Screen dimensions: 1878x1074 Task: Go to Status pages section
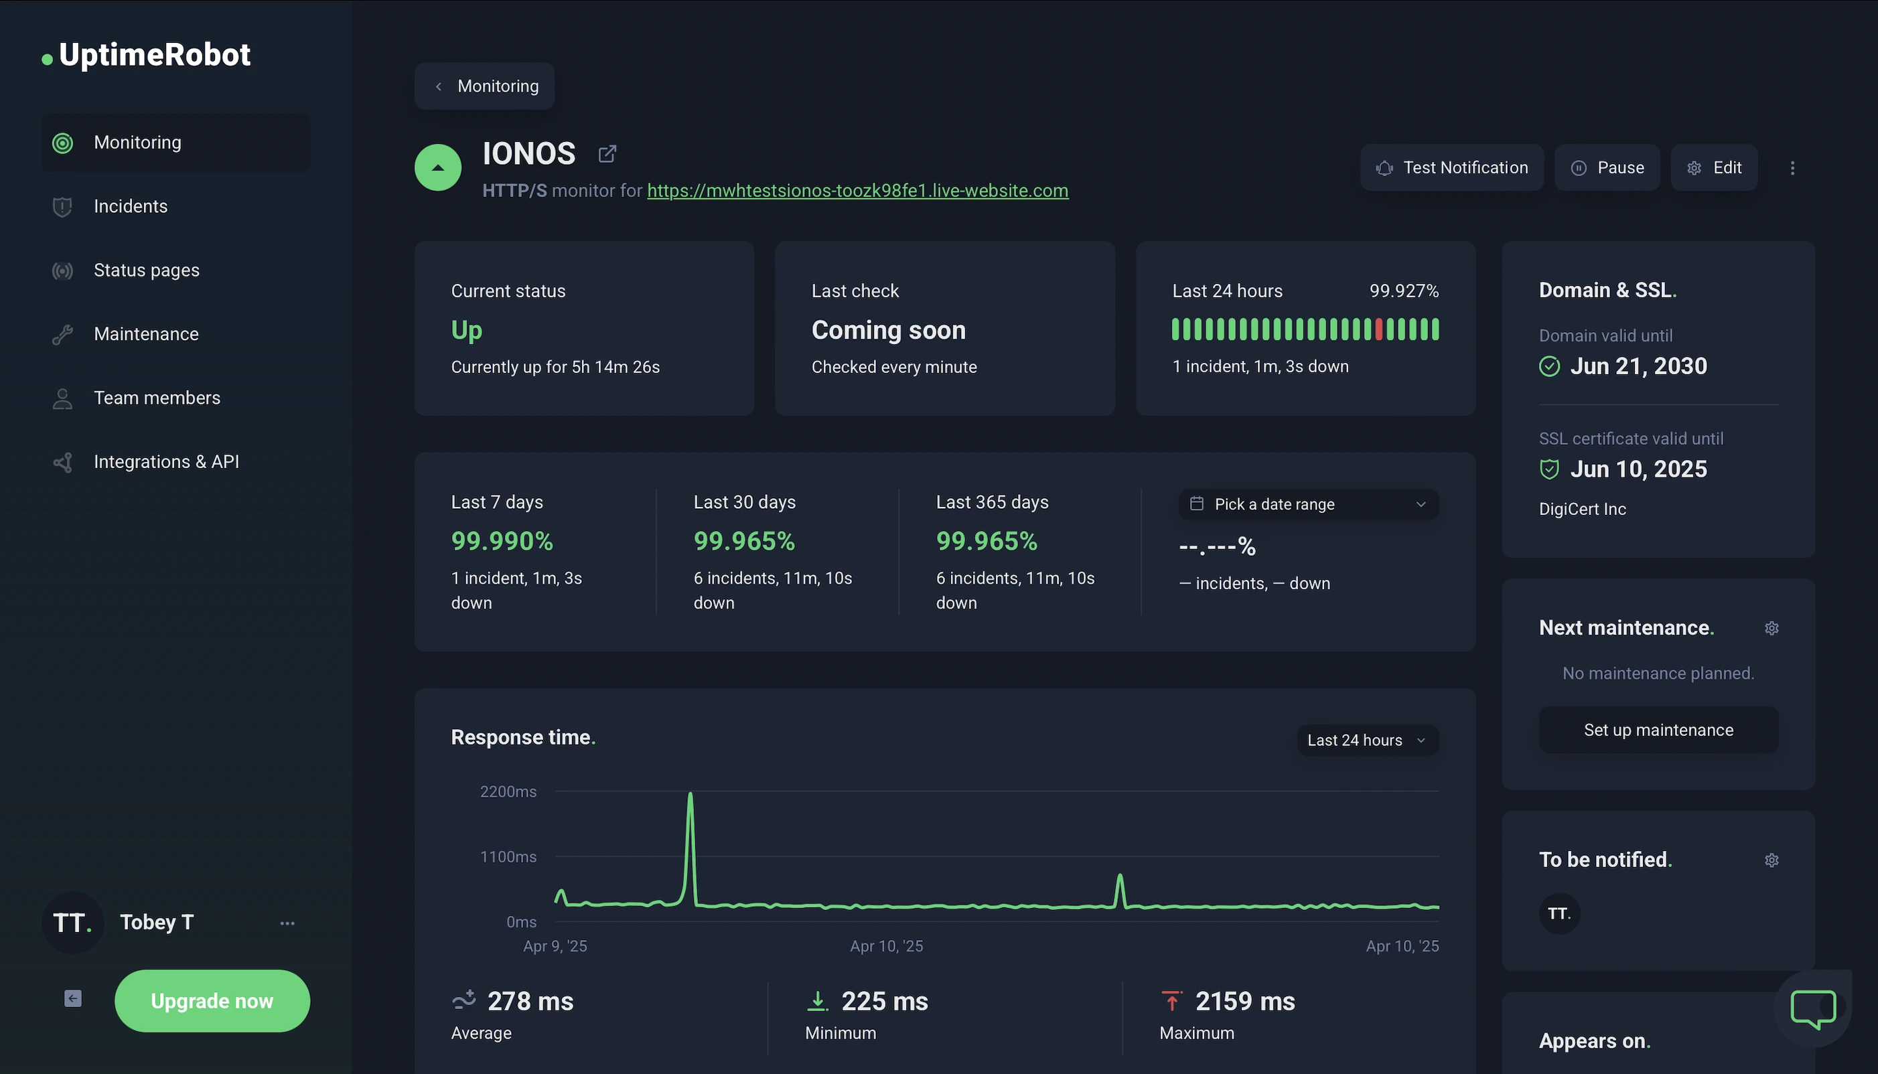coord(146,270)
